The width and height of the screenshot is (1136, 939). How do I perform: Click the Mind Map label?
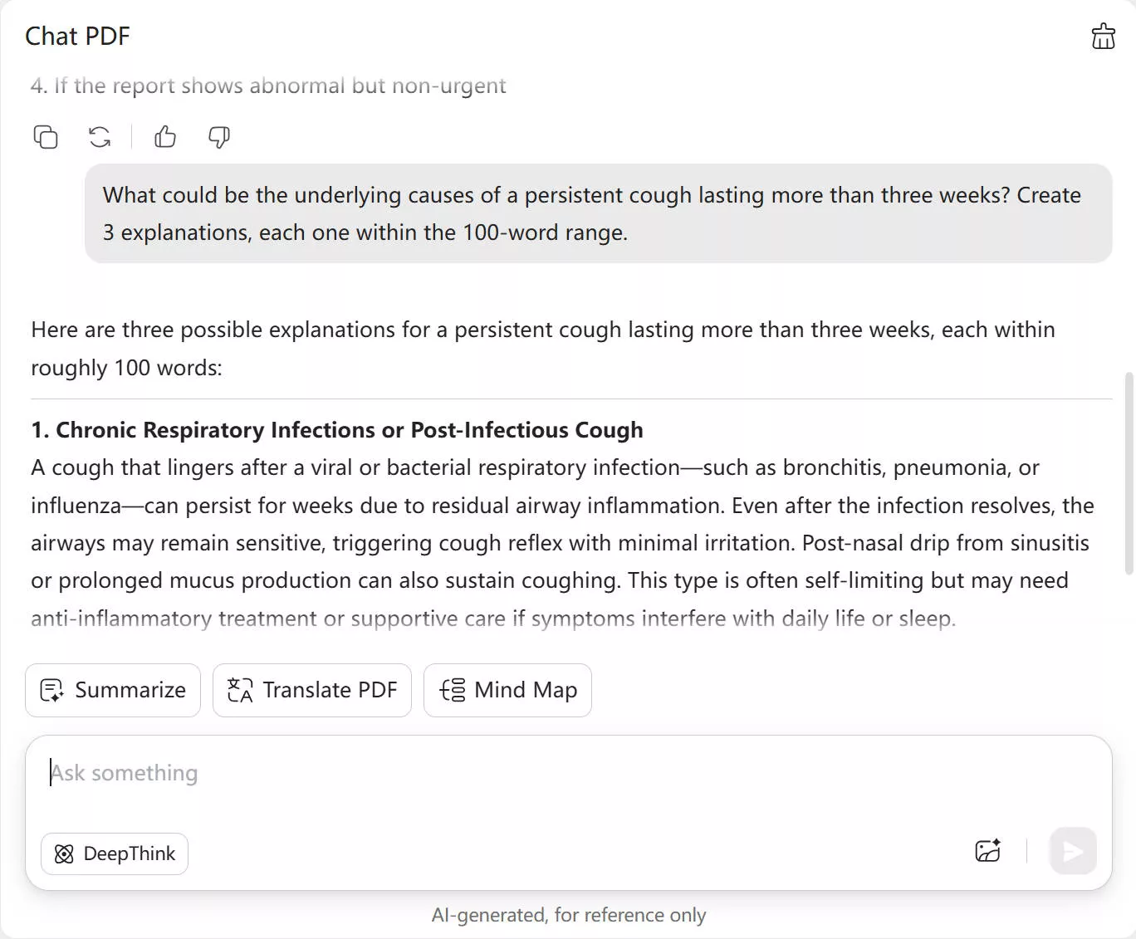click(526, 690)
